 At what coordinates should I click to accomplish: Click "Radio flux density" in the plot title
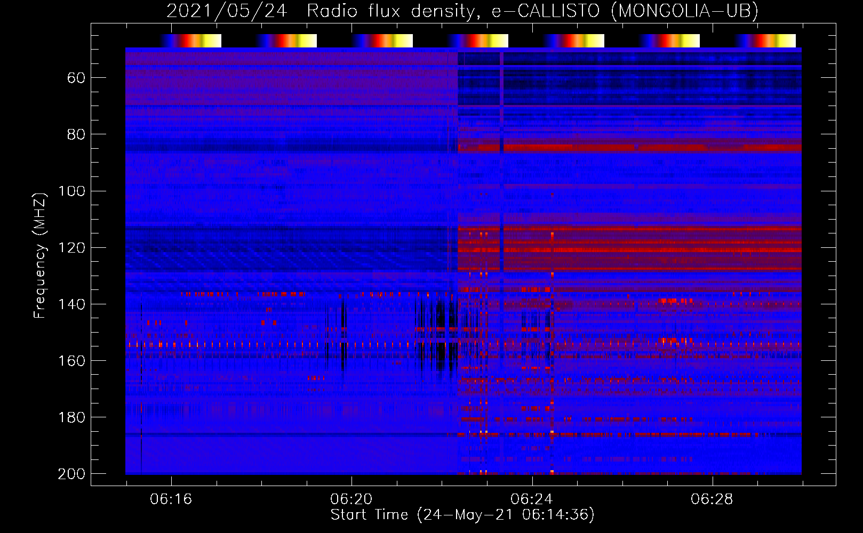[390, 11]
